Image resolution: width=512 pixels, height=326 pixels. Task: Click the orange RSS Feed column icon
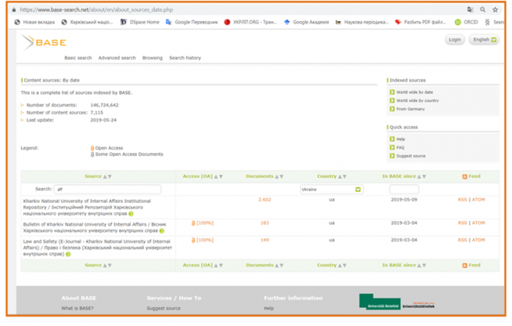[465, 177]
